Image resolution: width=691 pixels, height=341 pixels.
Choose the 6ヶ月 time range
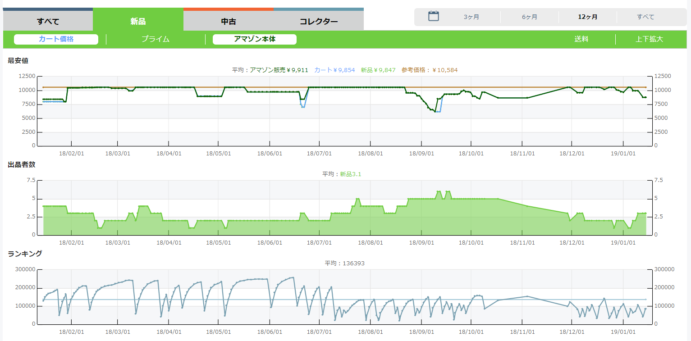point(530,17)
